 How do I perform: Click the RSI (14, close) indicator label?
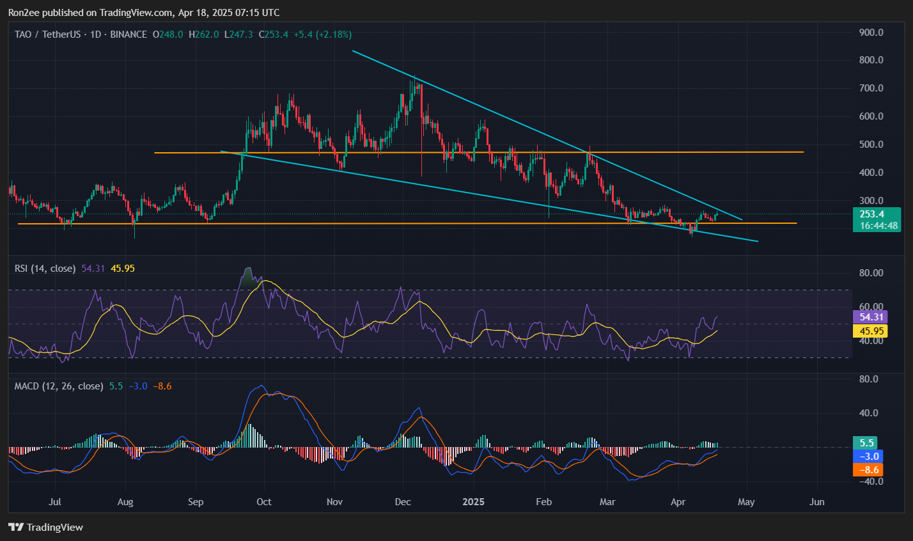point(45,269)
